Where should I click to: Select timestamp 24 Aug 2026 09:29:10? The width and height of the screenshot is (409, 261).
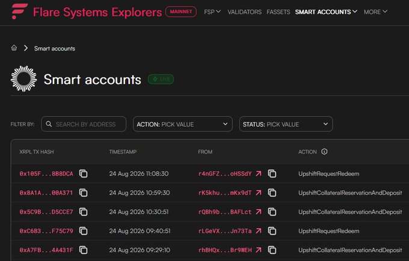pyautogui.click(x=140, y=250)
